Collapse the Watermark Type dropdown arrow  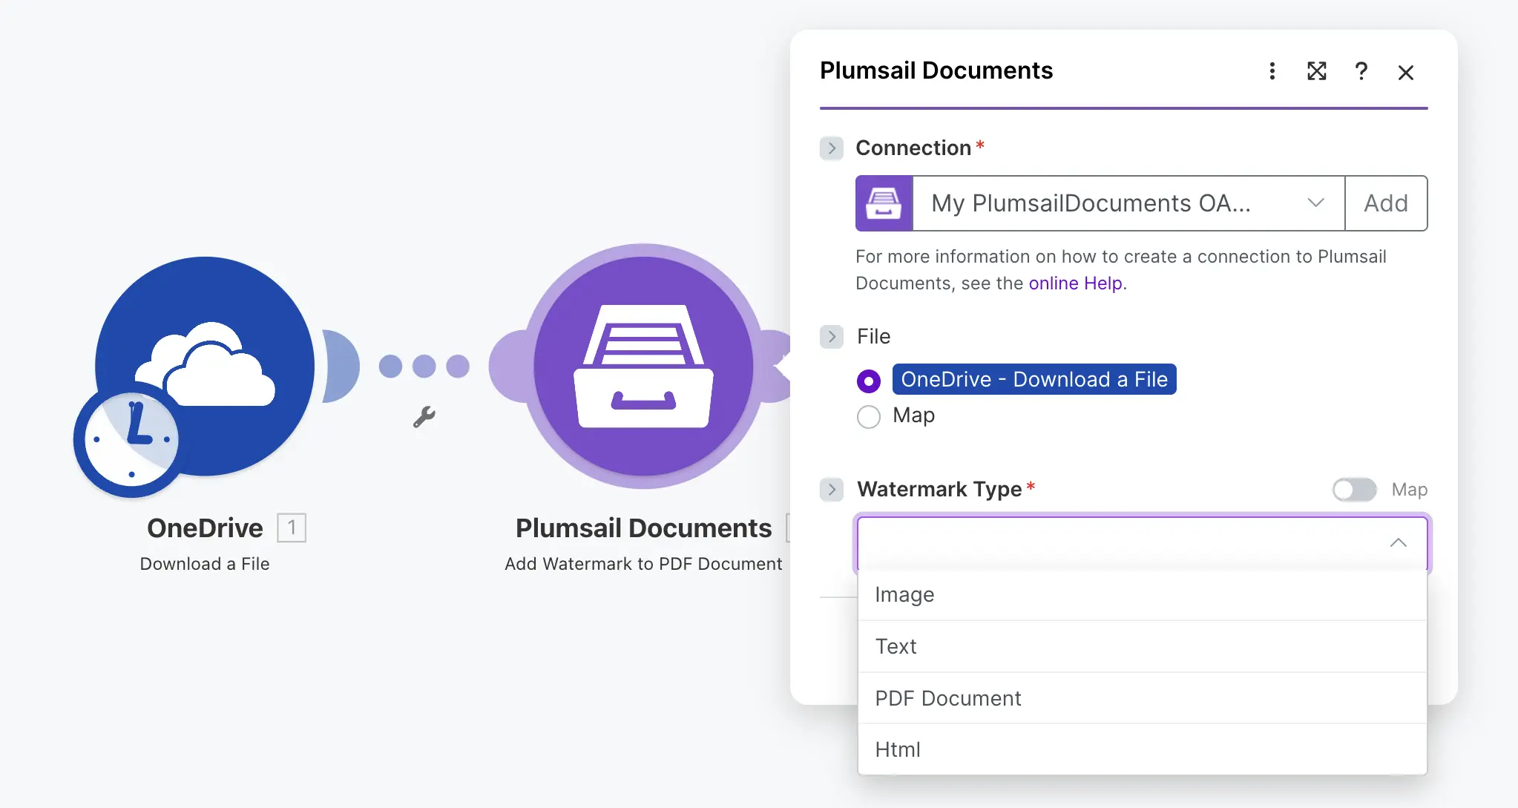[1399, 542]
